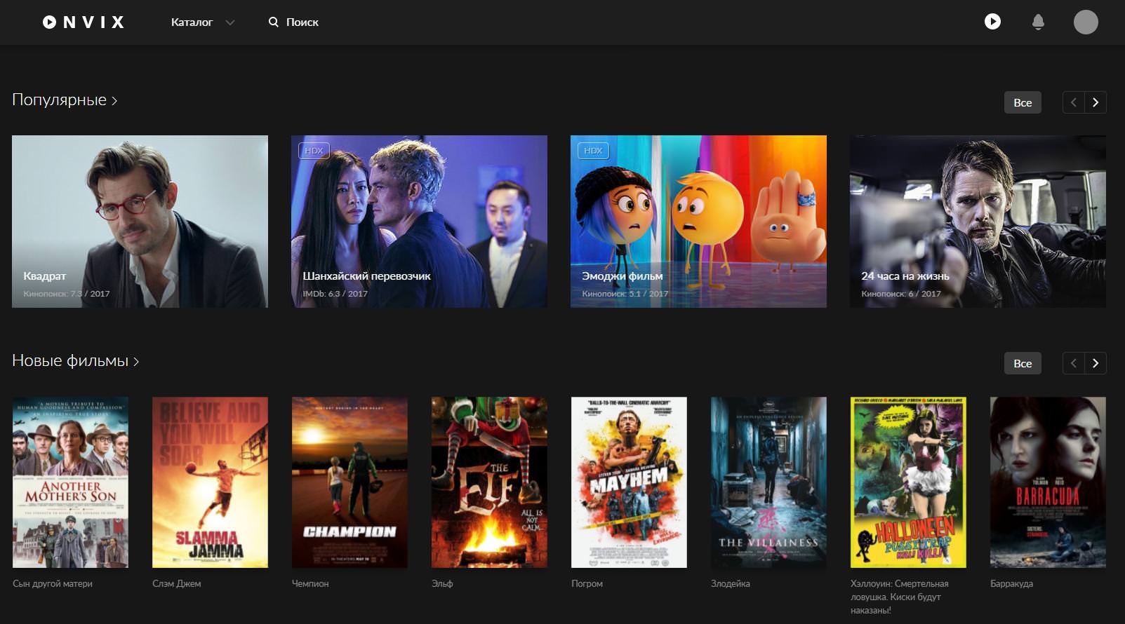1125x624 pixels.
Task: Click Кинопоиск: 7.3 / 2017 rating text
Action: tap(67, 294)
